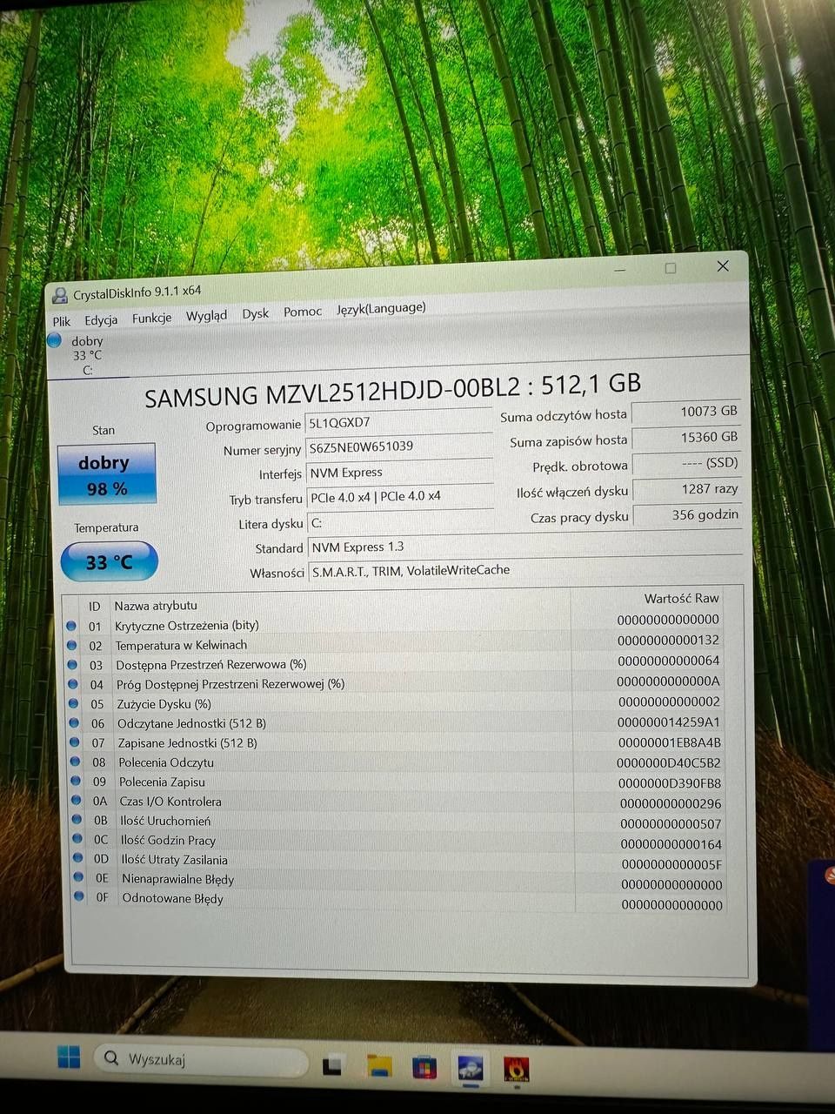
Task: Click the CrystalDiskInfo taskbar icon
Action: click(471, 1068)
